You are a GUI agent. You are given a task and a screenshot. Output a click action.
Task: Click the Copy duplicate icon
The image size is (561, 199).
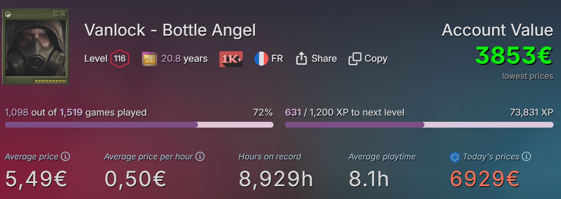click(355, 59)
